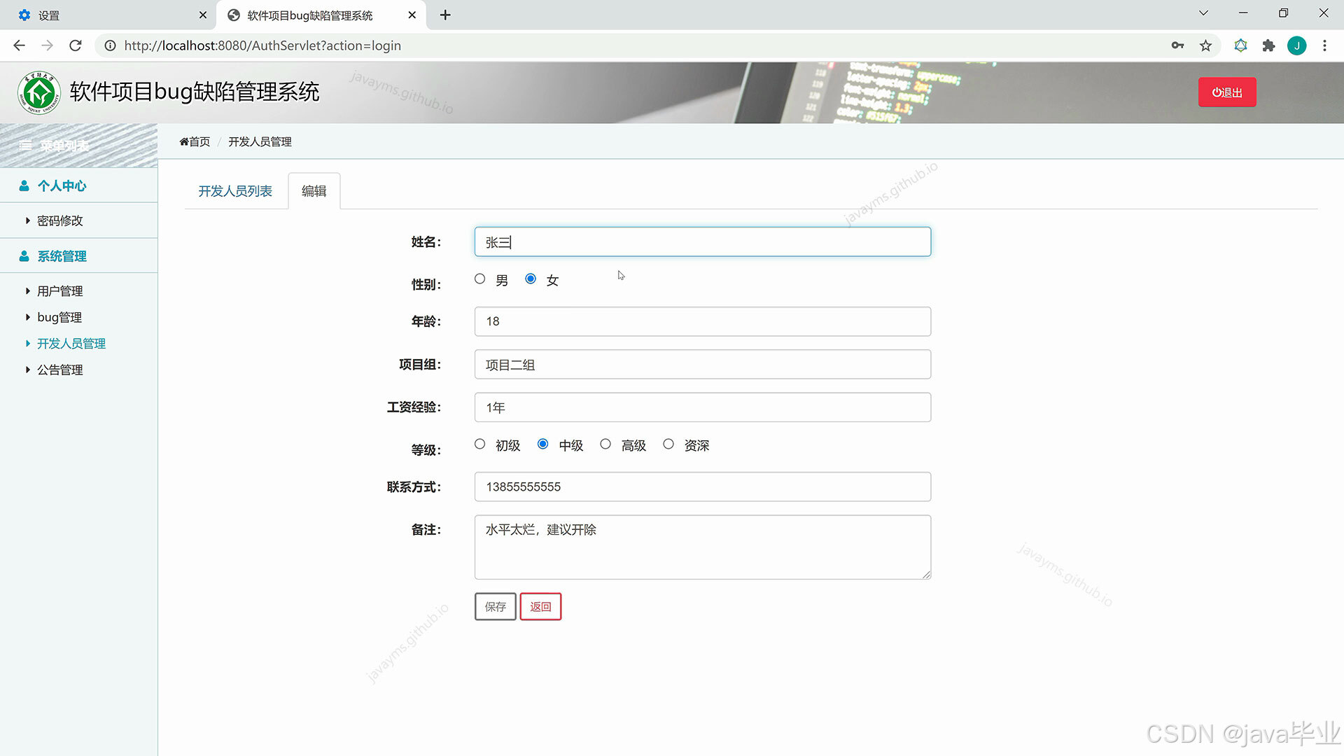Select the 编辑 tab
This screenshot has height=756, width=1344.
tap(314, 191)
